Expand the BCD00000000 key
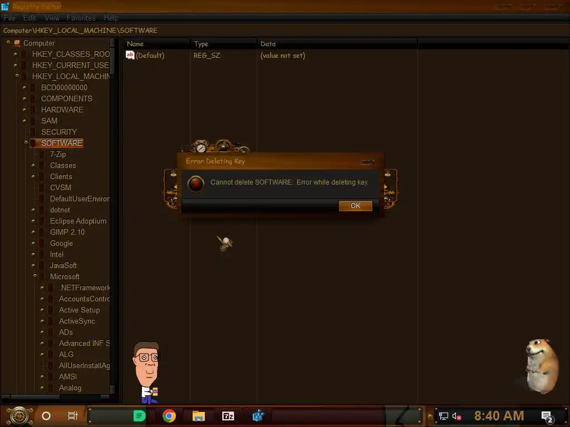570x427 pixels. 24,87
